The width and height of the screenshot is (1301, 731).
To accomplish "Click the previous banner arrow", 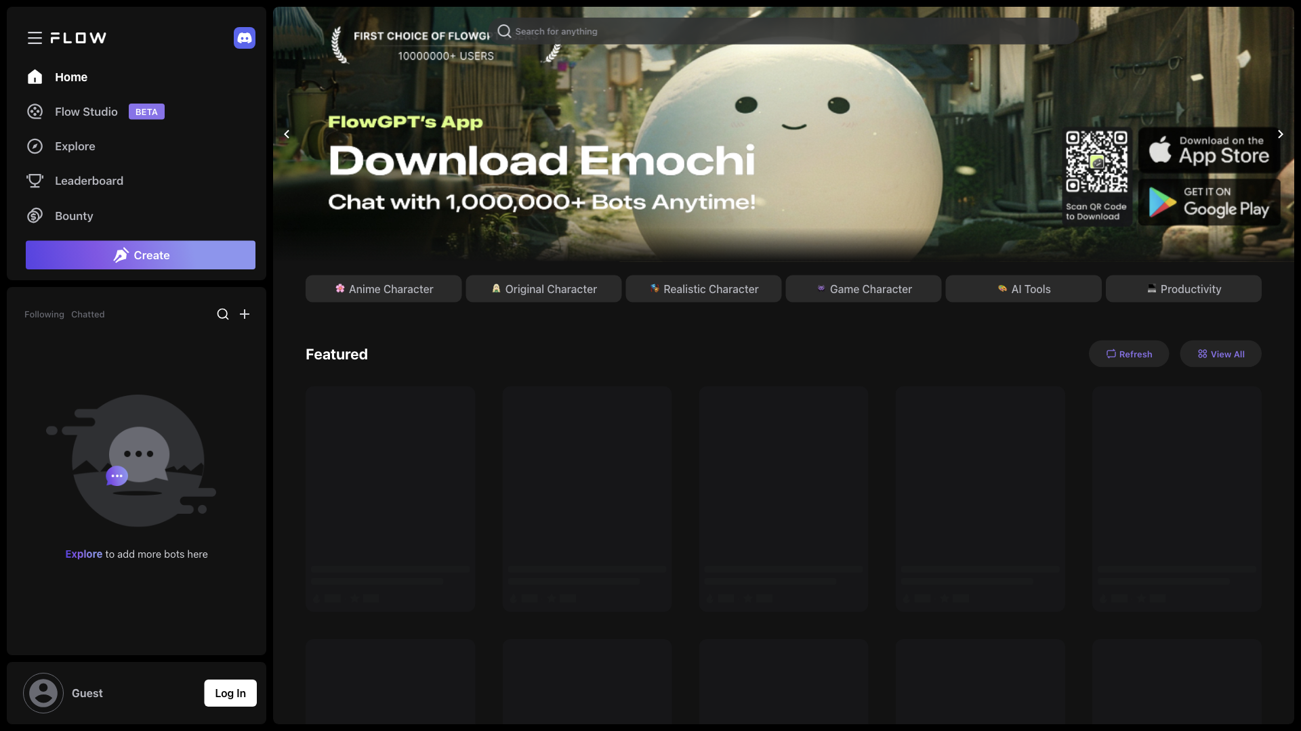I will pyautogui.click(x=286, y=134).
